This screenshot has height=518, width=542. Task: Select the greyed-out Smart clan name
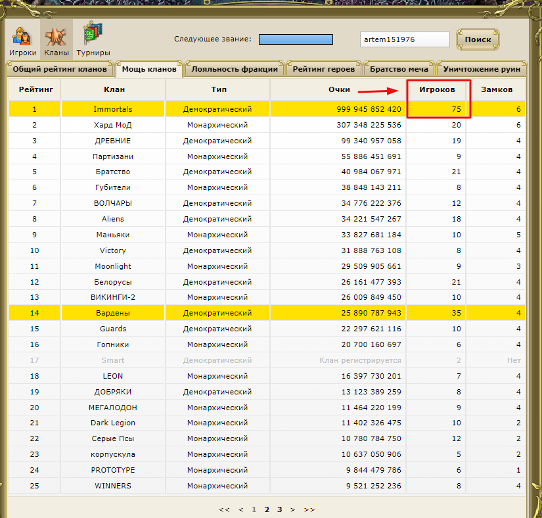[113, 361]
